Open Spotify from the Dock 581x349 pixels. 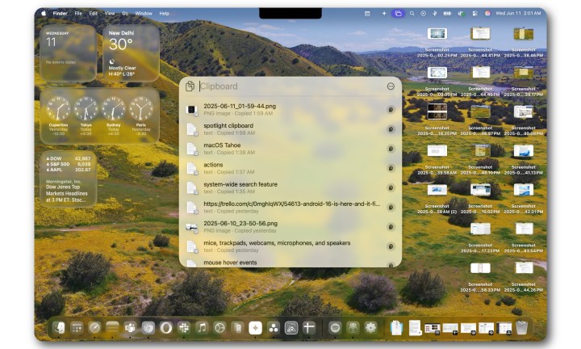[335, 327]
